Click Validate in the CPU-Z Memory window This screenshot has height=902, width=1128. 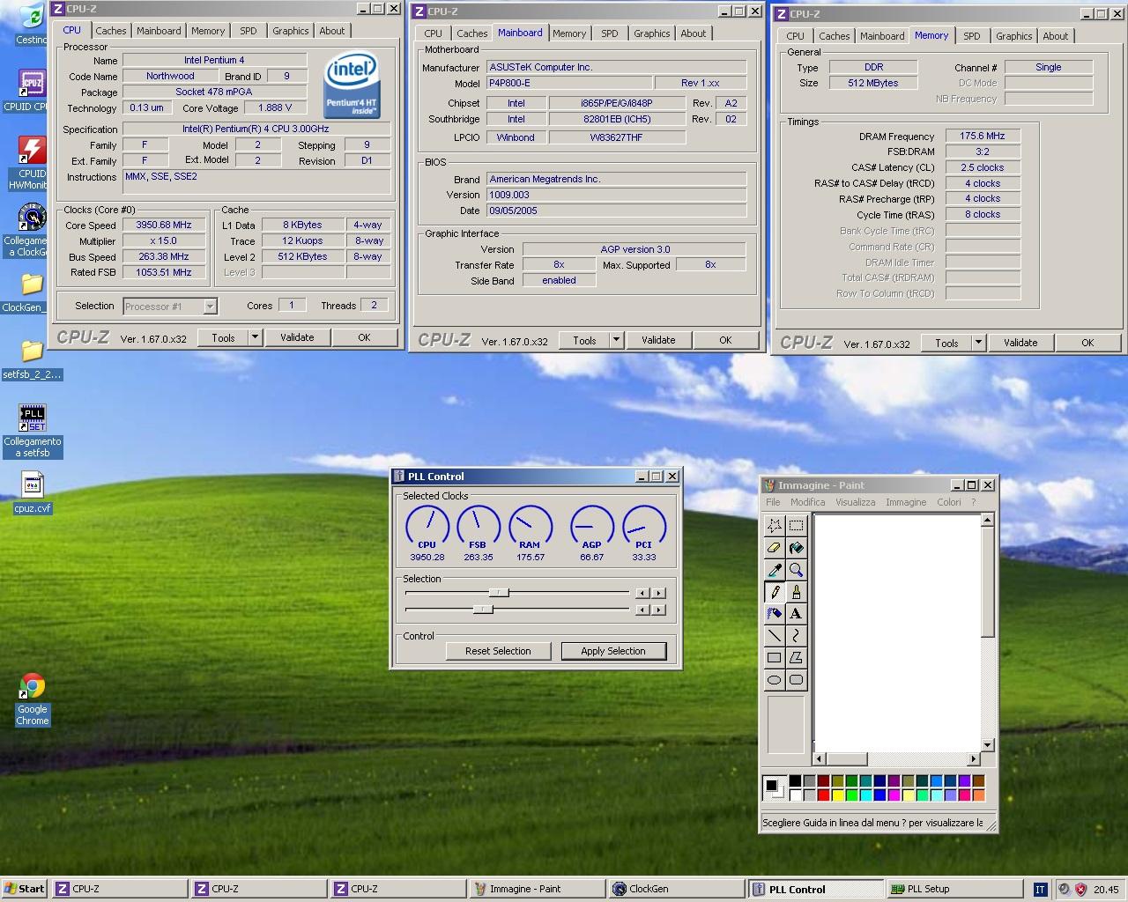click(1020, 343)
